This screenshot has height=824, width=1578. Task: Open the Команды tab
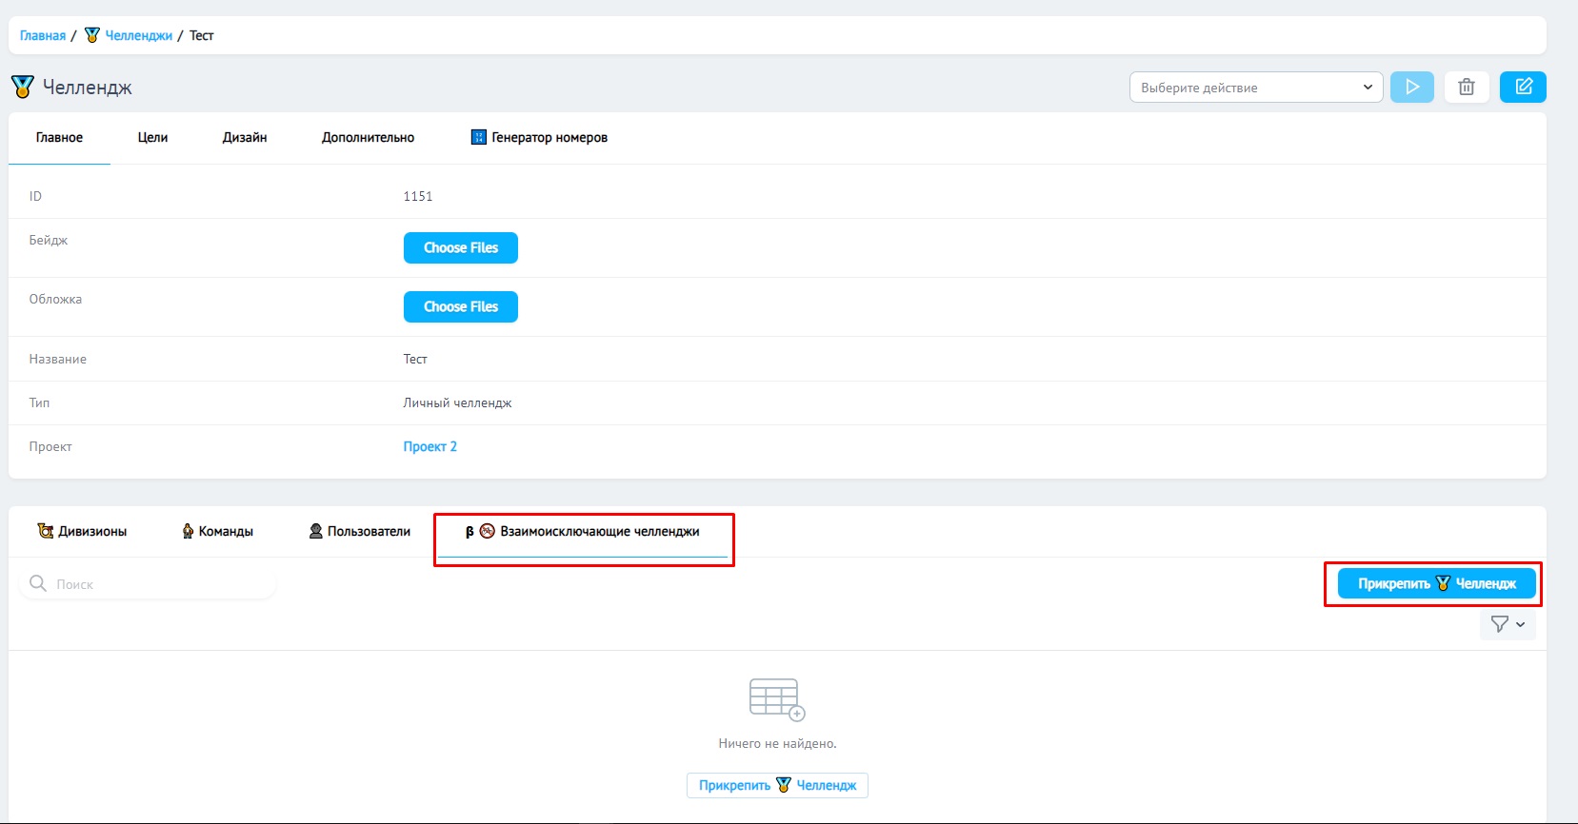217,532
